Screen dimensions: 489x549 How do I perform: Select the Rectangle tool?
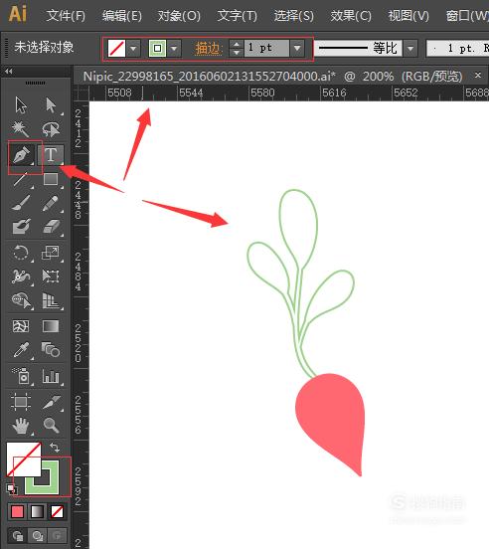pos(51,179)
